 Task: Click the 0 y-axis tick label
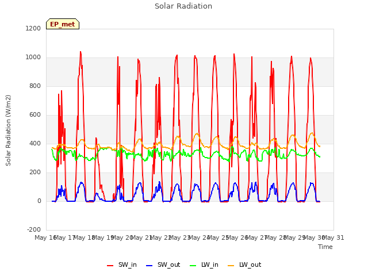click(39, 201)
